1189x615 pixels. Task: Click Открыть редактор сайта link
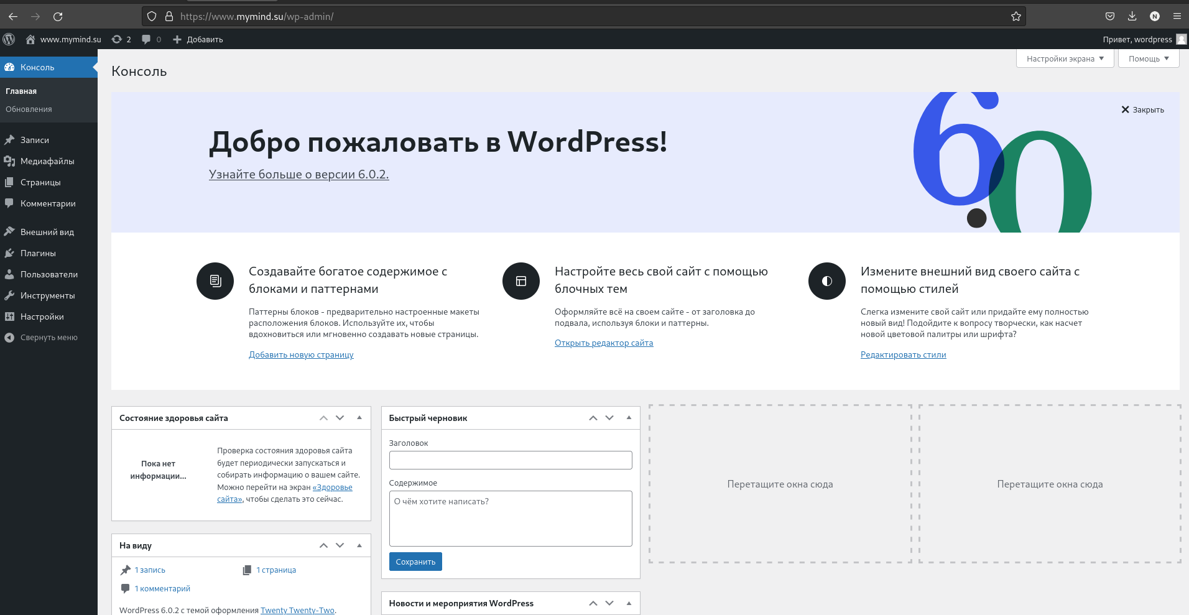tap(604, 343)
